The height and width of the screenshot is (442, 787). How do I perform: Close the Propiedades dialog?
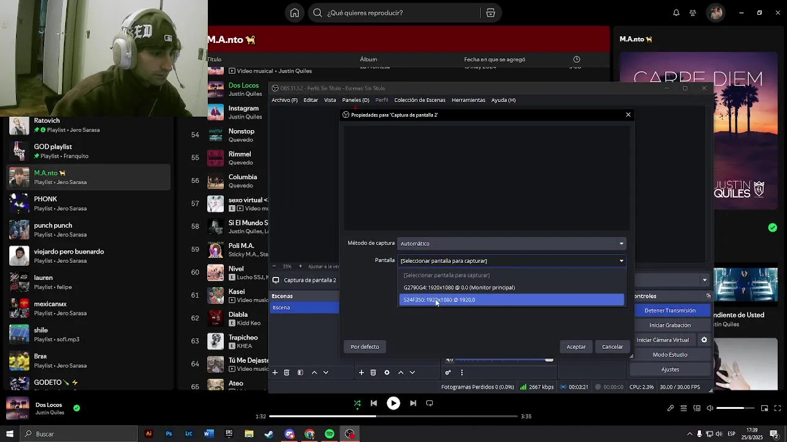coord(628,115)
